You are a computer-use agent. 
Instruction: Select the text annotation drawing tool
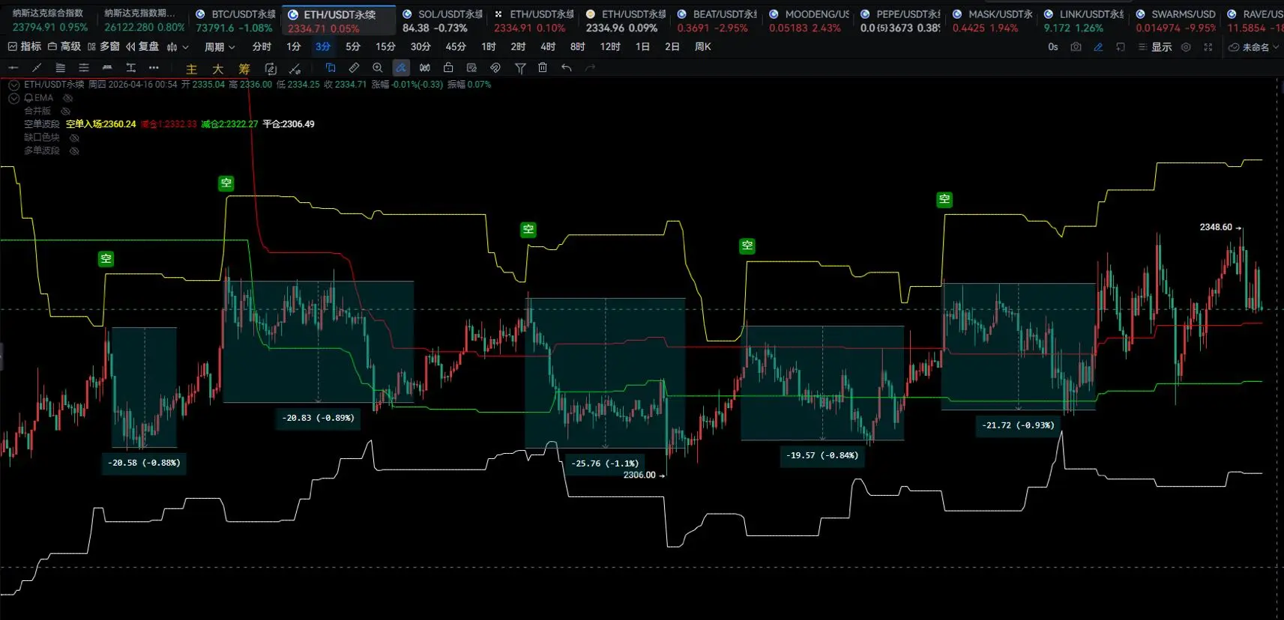(130, 68)
